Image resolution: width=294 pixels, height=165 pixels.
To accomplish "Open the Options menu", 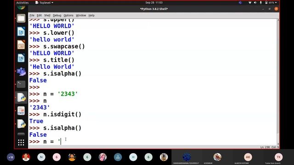I will (68, 15).
